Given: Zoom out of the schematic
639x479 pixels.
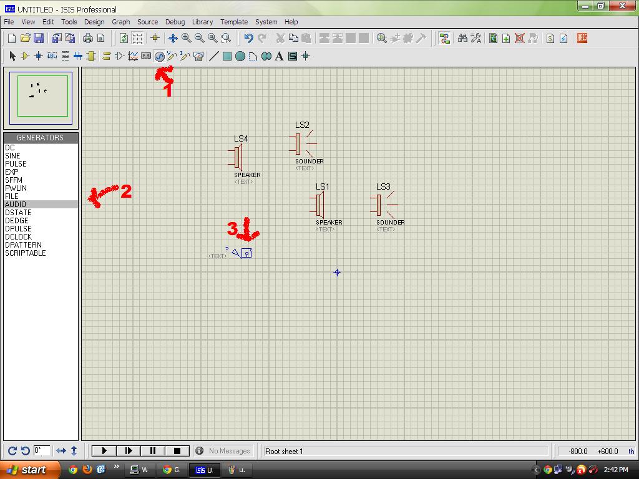Looking at the screenshot, I should pos(199,38).
